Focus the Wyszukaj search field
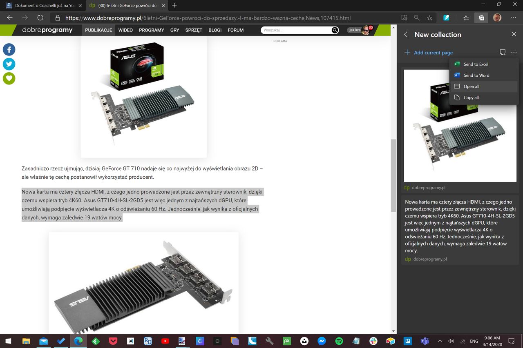Image resolution: width=523 pixels, height=348 pixels. click(296, 30)
